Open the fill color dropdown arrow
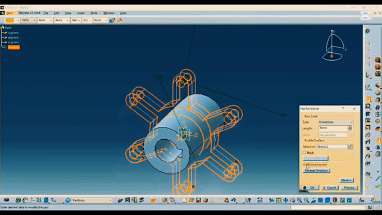 17,20
